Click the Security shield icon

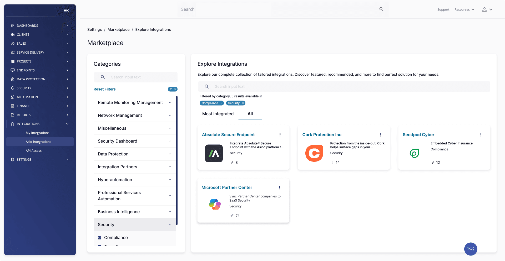13,88
